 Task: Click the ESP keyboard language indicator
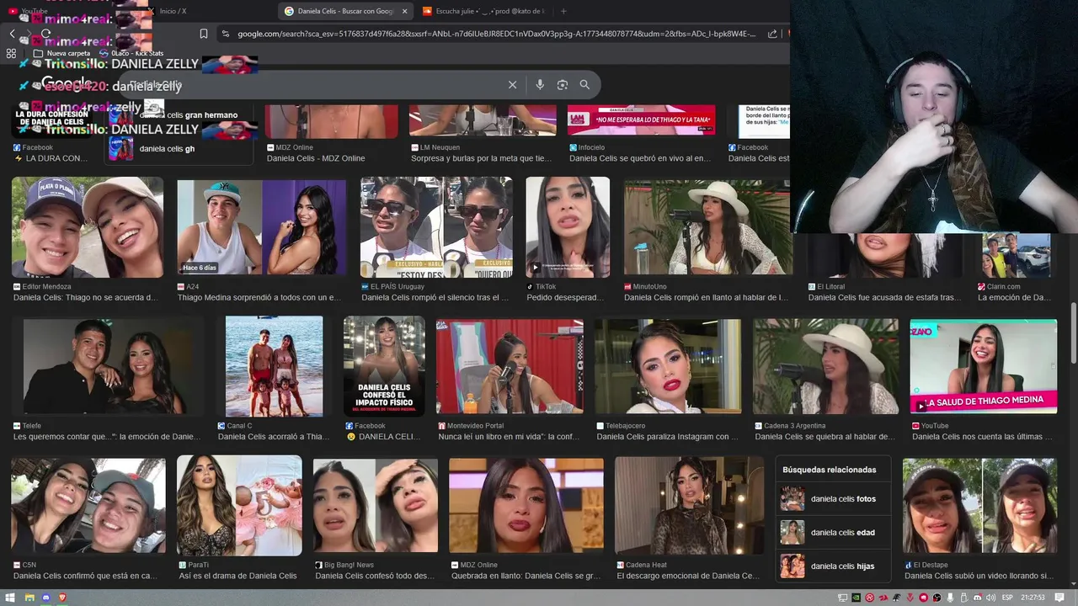click(x=1007, y=598)
